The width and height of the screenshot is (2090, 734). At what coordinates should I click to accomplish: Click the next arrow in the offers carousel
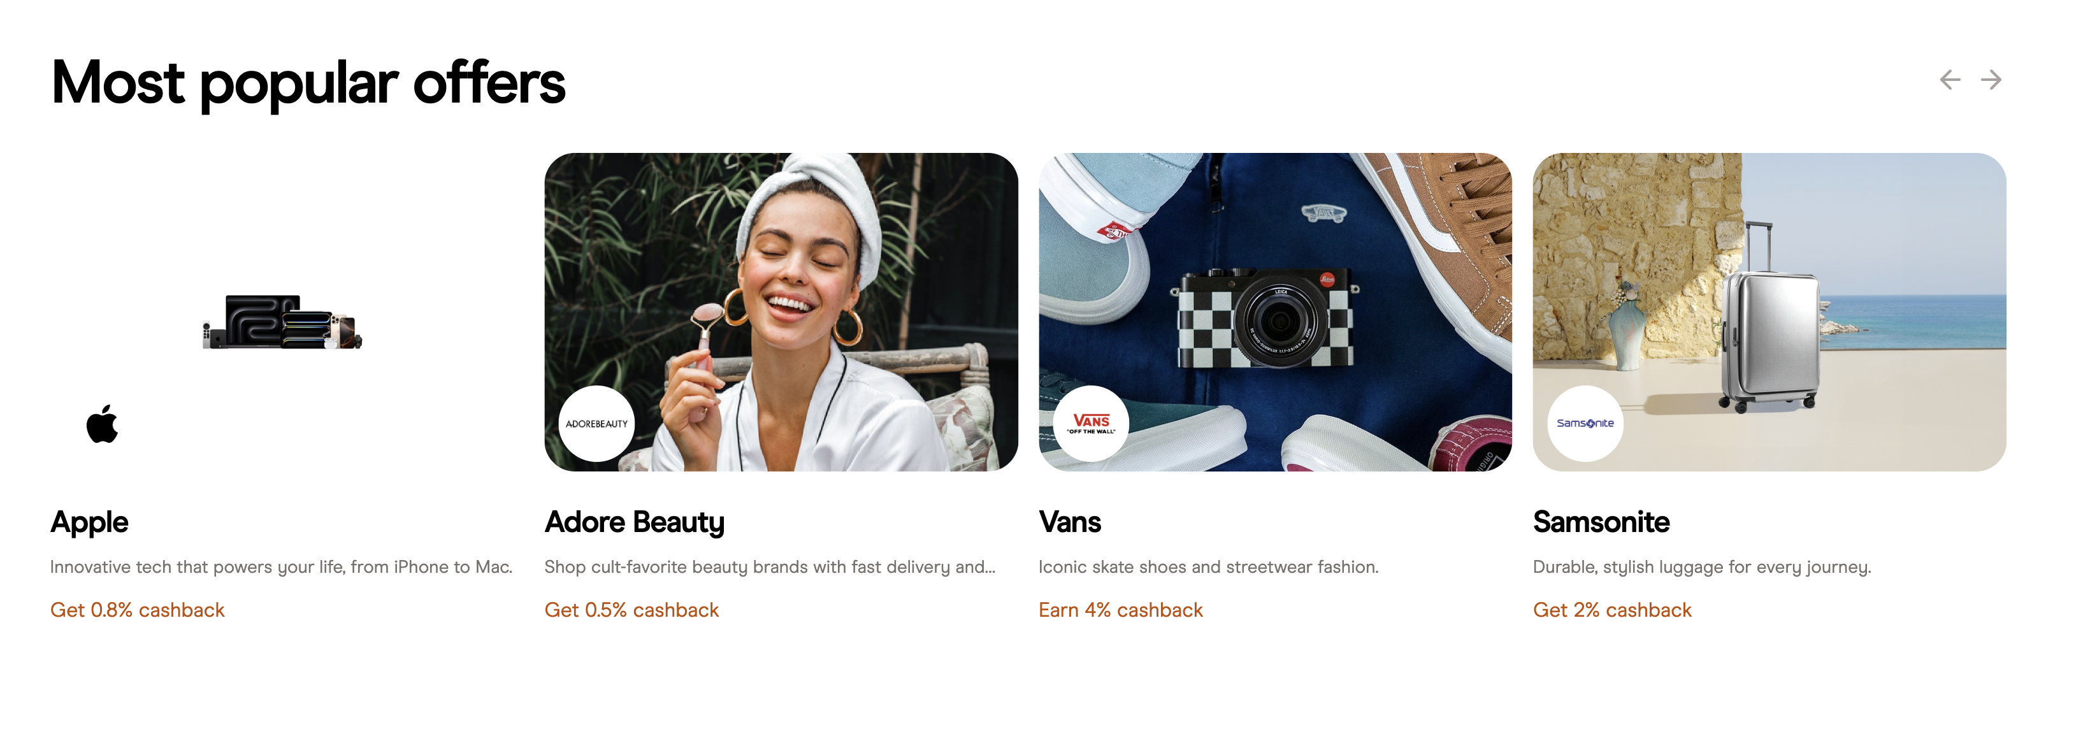pos(1990,80)
